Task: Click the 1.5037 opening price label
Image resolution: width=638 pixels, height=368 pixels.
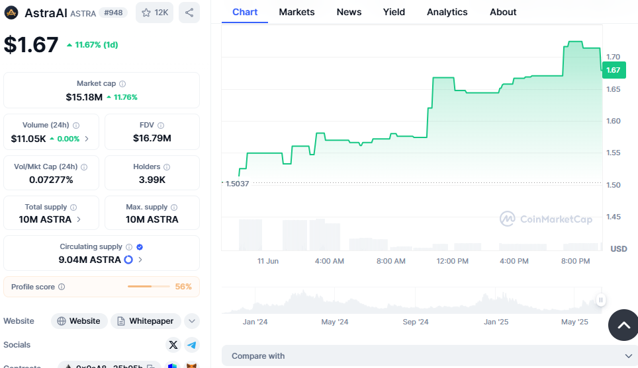Action: pos(237,184)
